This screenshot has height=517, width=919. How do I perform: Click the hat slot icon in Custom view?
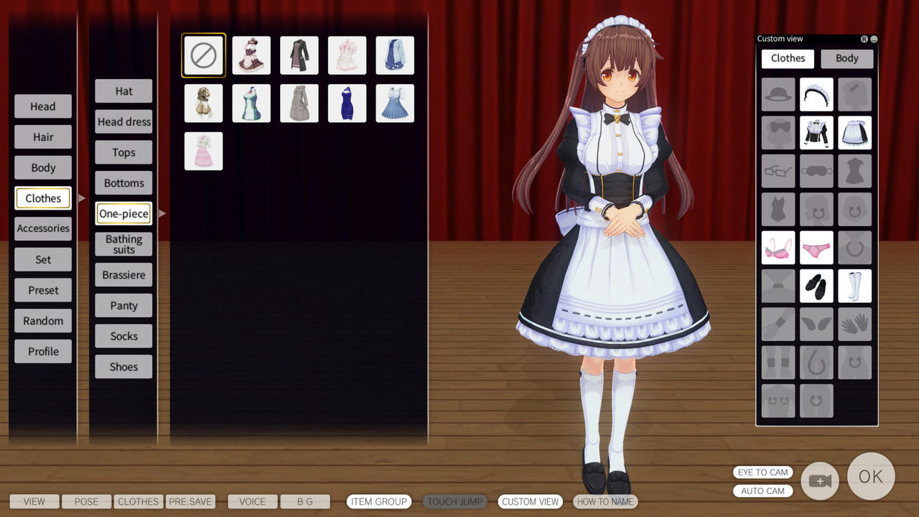[778, 94]
